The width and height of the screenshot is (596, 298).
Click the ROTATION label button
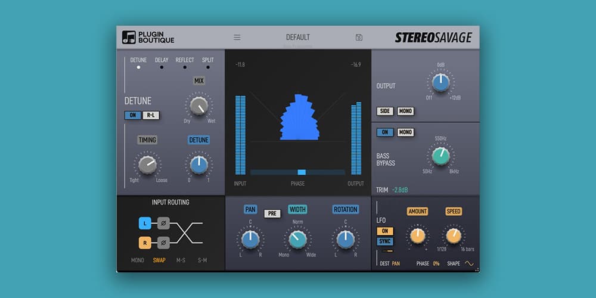click(x=346, y=209)
